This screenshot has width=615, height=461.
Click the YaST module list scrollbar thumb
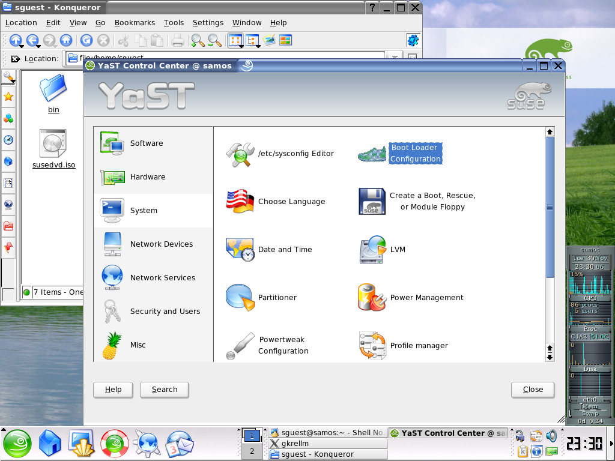pos(550,207)
